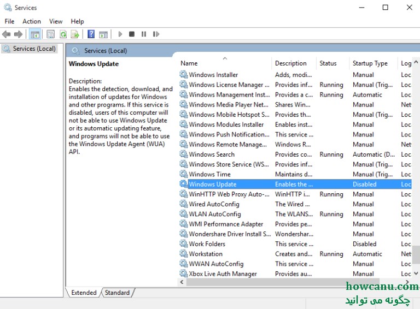420x309 pixels.
Task: Click the gear icon of Windows Search
Action: coord(184,154)
